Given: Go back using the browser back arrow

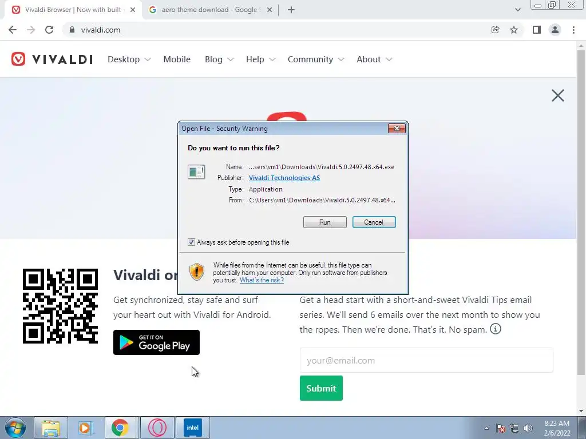Looking at the screenshot, I should click(13, 30).
